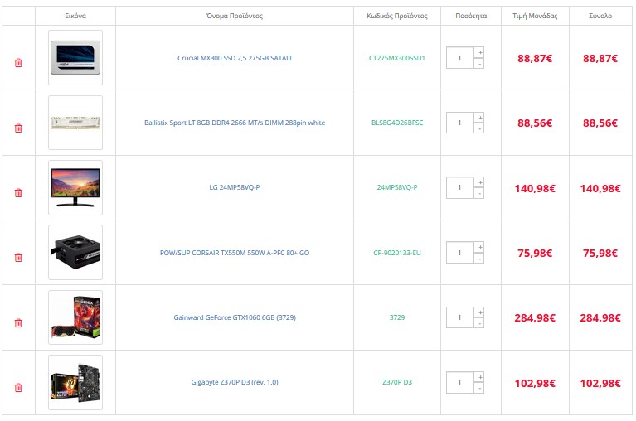
Task: Focus quantity field for LG 24MP58VQ-P
Action: pos(460,187)
